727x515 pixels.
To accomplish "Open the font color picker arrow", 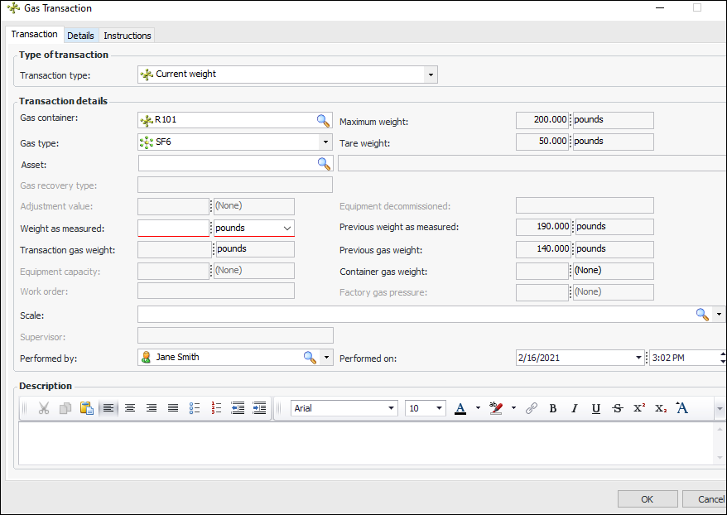I will coord(478,408).
